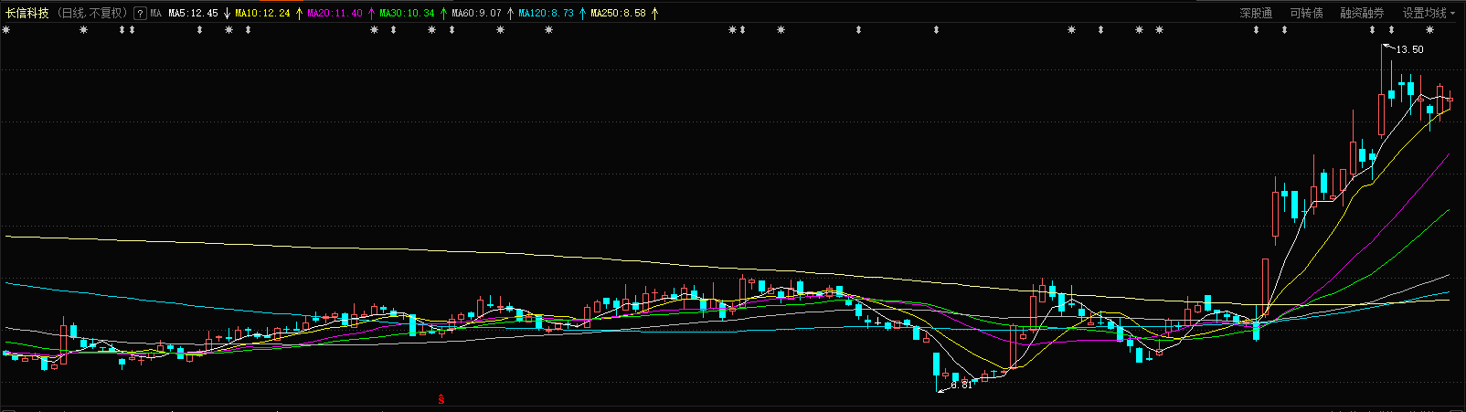Select the magenta MA20:11.40 indicator value
This screenshot has height=412, width=1466.
[x=335, y=13]
